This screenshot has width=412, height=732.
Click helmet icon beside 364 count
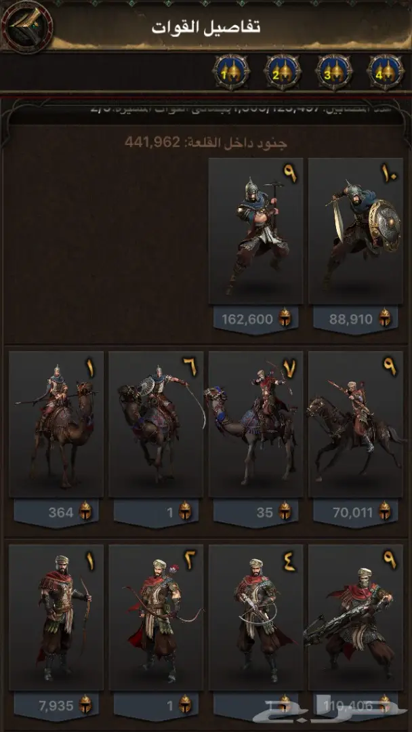pos(85,512)
